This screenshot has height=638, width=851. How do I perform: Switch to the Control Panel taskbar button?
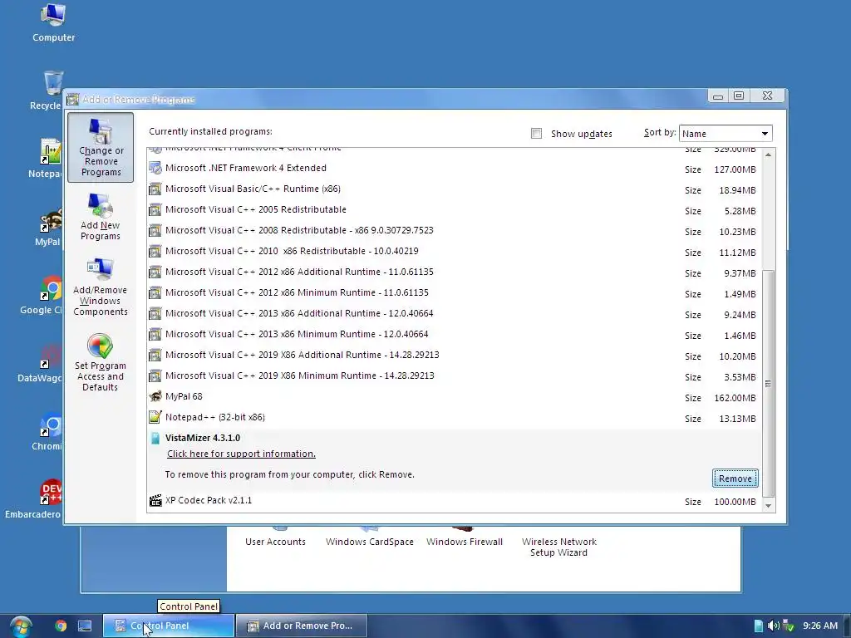click(x=168, y=626)
